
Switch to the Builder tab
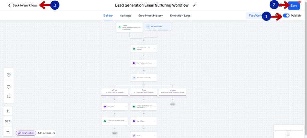(x=108, y=16)
